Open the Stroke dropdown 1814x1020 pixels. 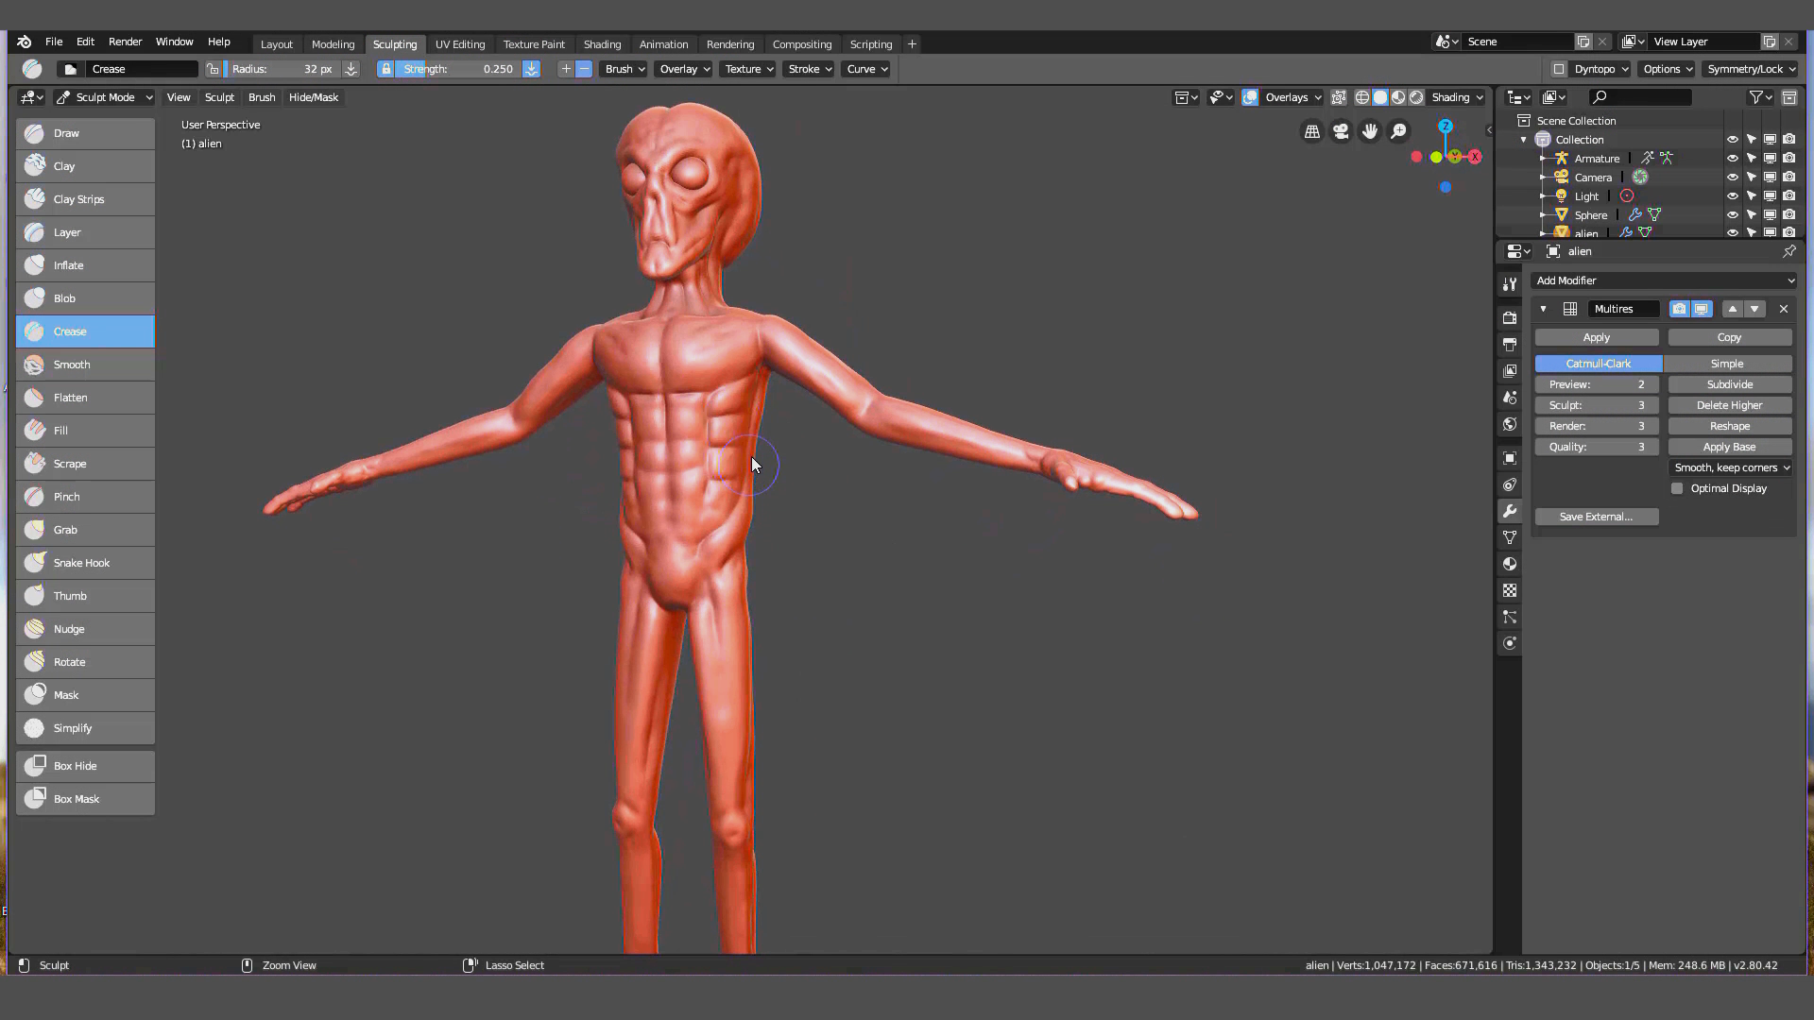tap(809, 69)
